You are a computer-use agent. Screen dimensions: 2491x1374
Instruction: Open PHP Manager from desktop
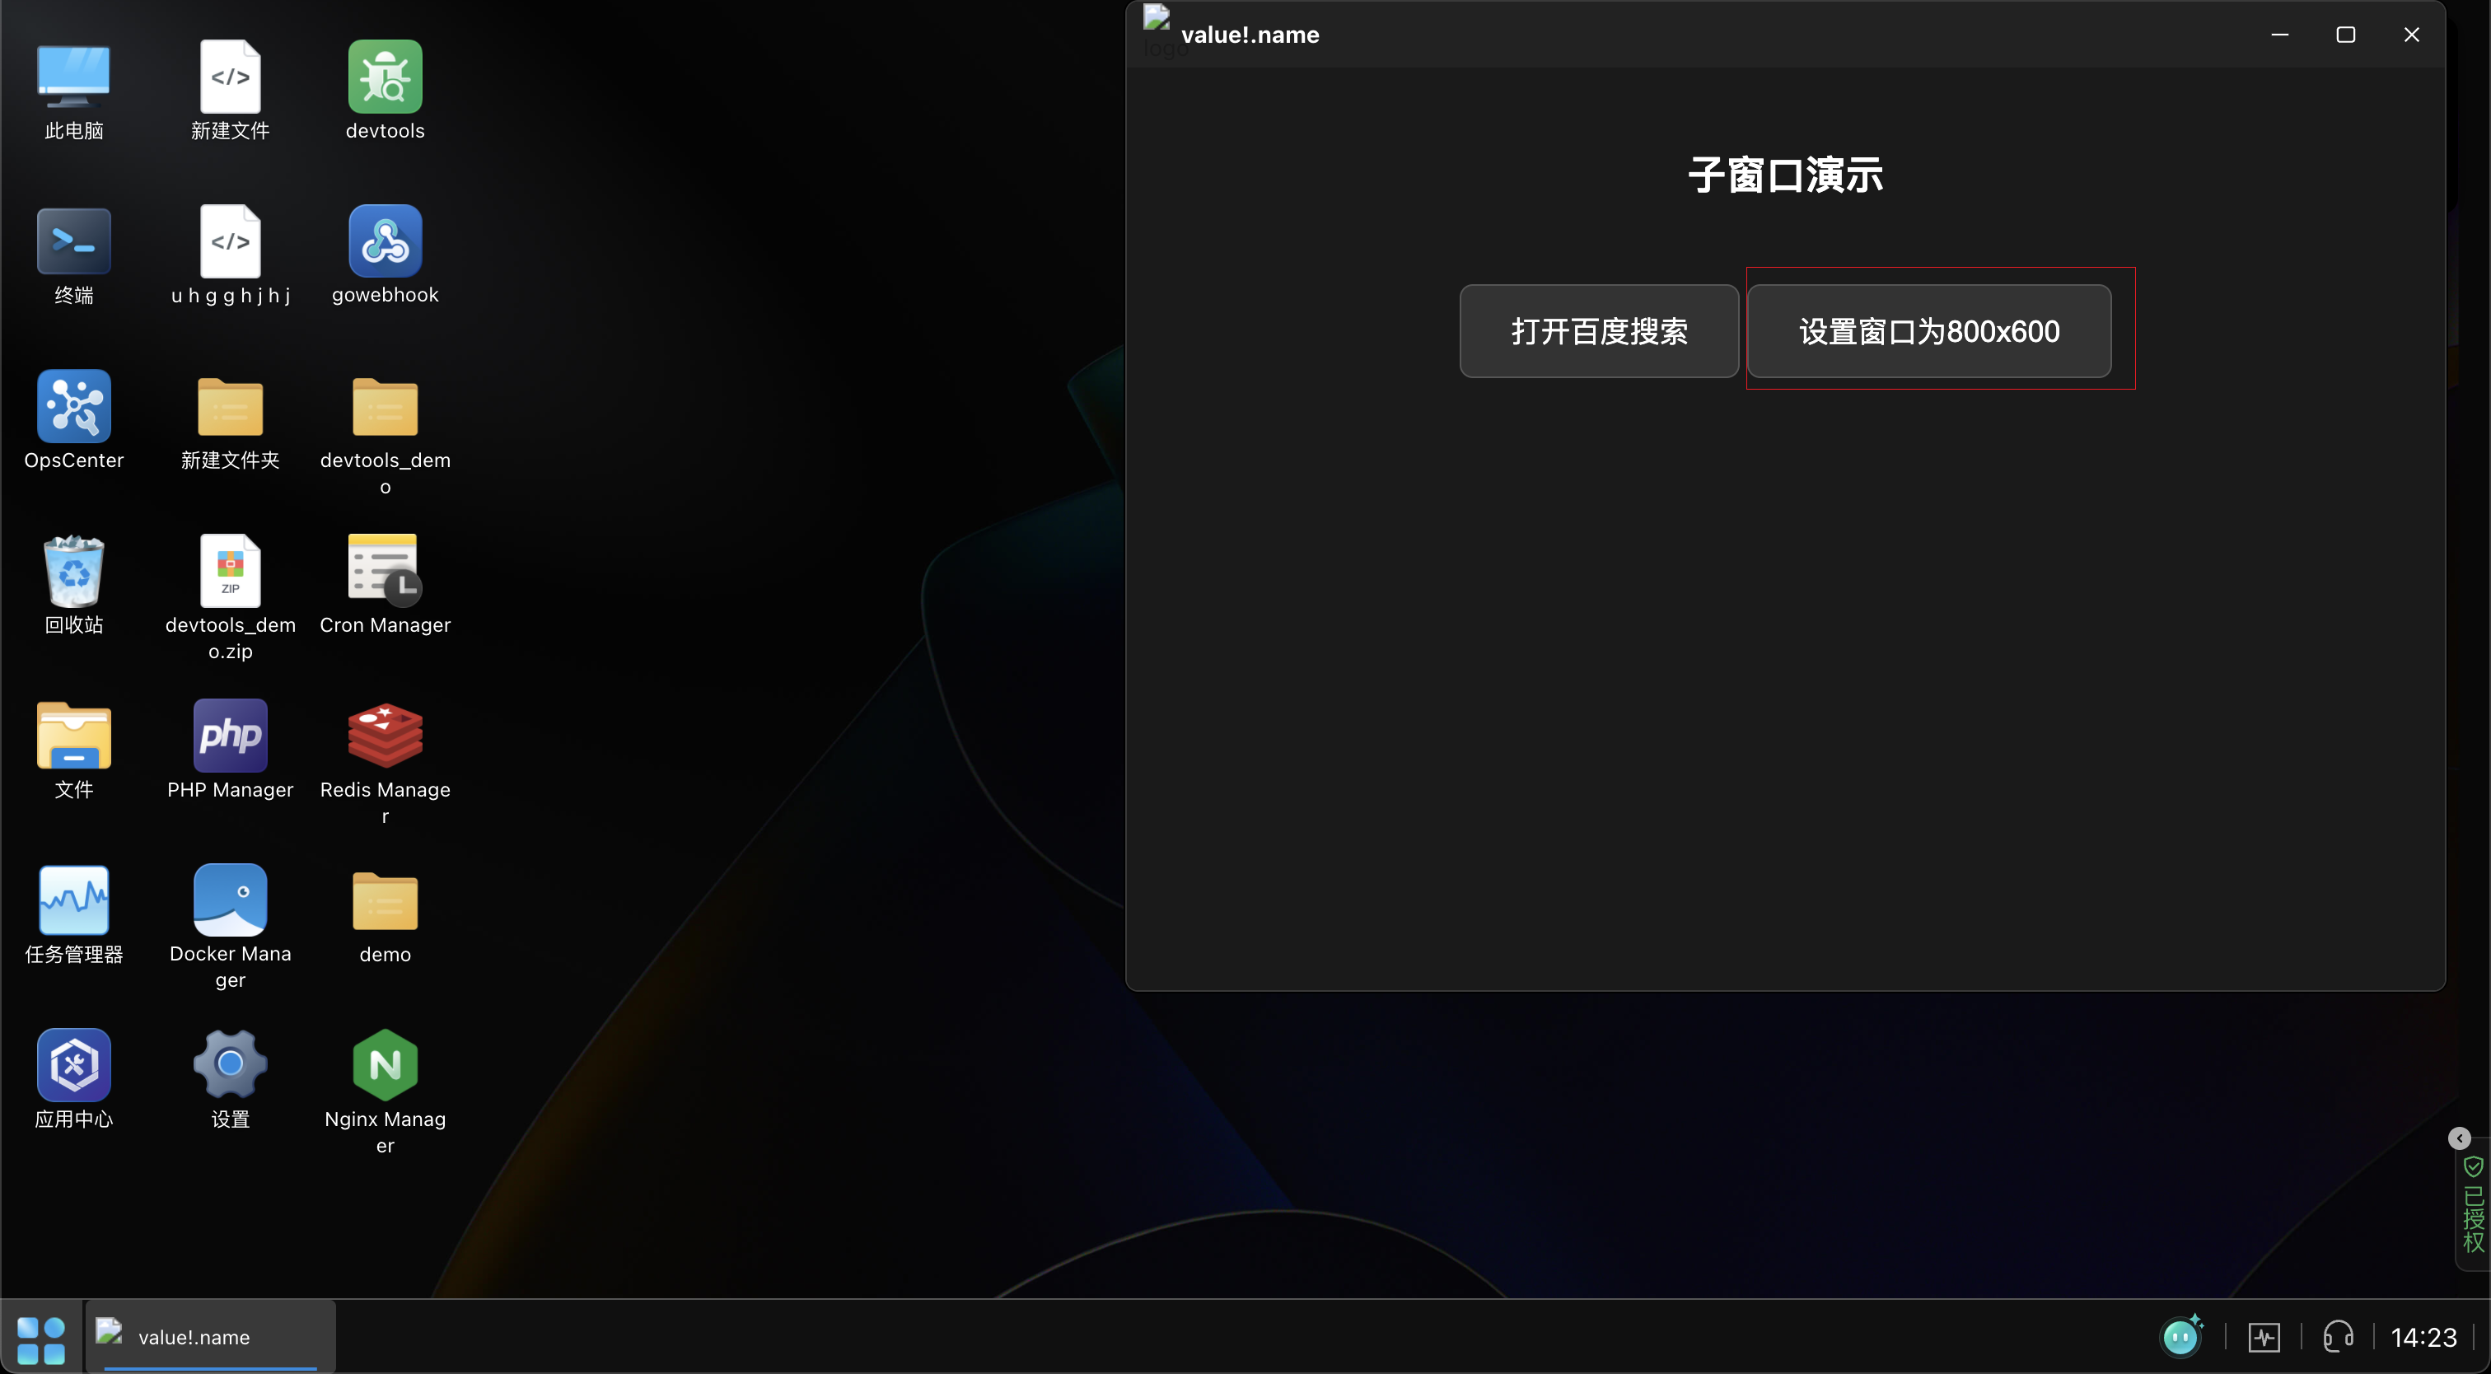pos(230,736)
